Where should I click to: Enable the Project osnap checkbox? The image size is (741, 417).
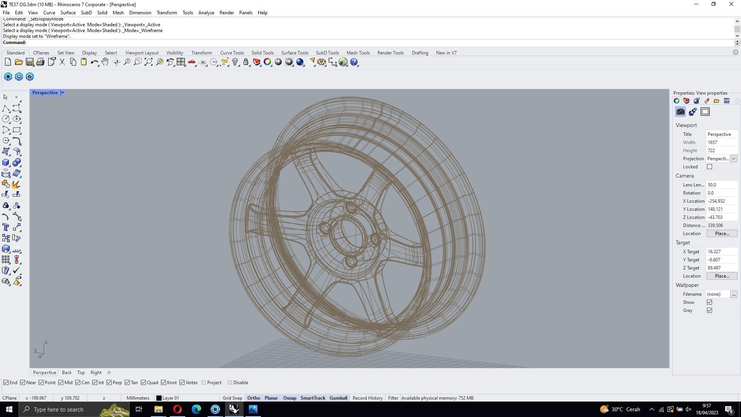204,383
